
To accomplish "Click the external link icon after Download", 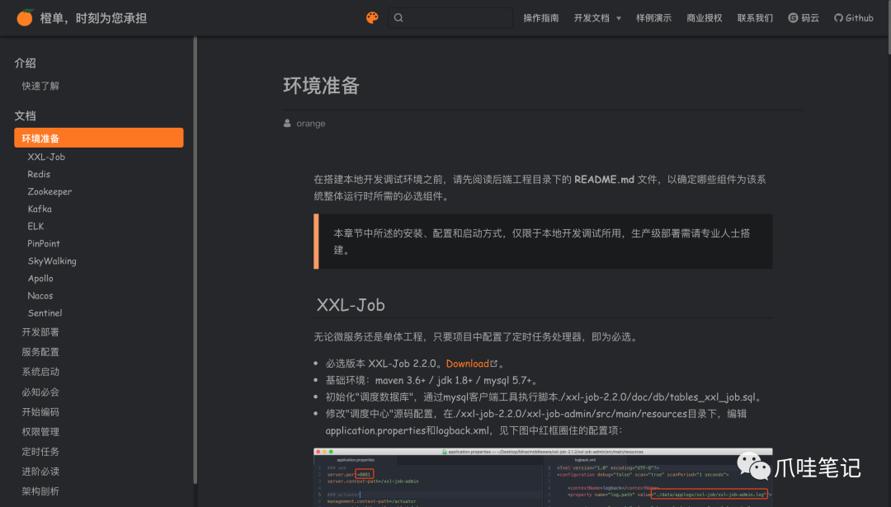I will pos(494,364).
